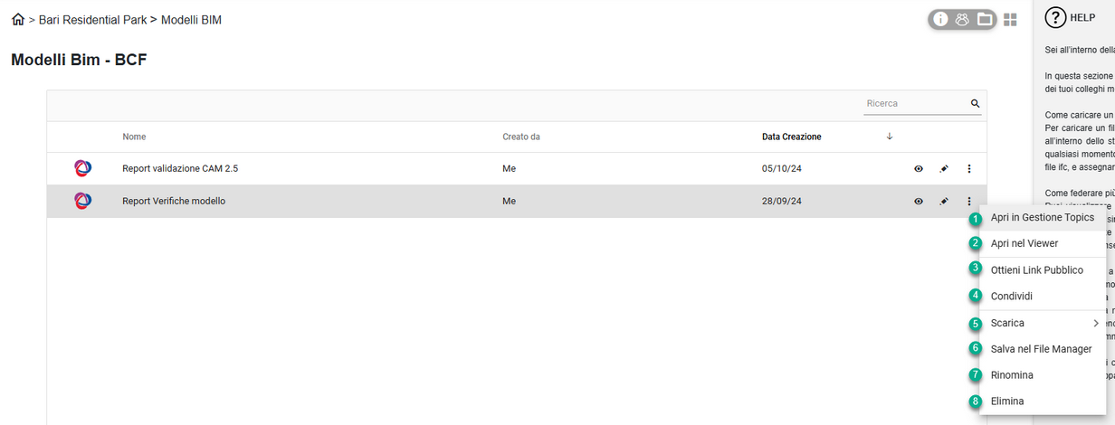Toggle eye icon for Report validazione CAM 2.5
Screen dimensions: 1115x425
point(919,169)
